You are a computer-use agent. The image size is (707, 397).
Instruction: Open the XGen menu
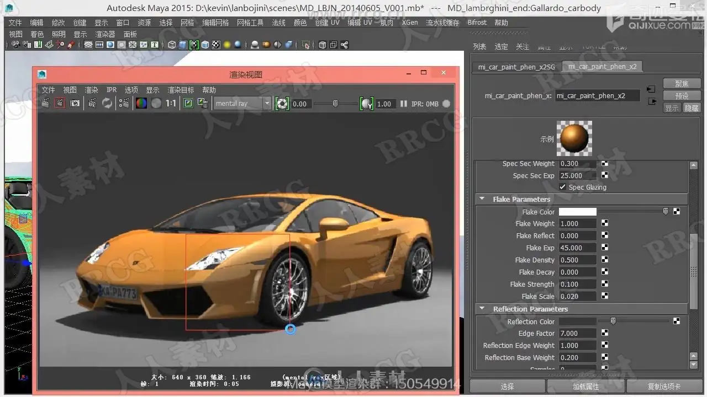[410, 23]
